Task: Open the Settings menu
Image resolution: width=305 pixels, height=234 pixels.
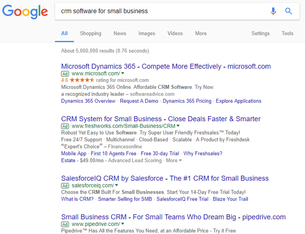Action: (x=261, y=33)
